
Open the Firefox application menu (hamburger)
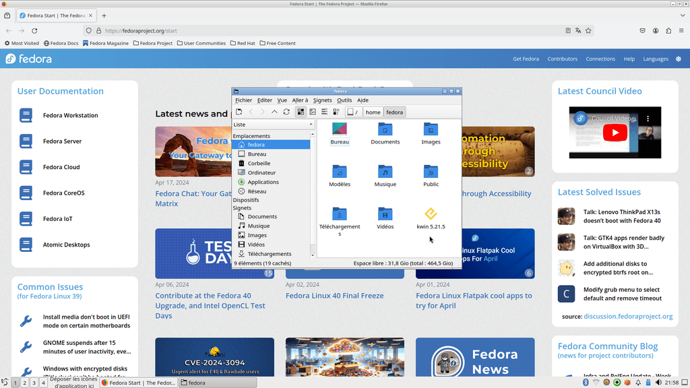(681, 31)
